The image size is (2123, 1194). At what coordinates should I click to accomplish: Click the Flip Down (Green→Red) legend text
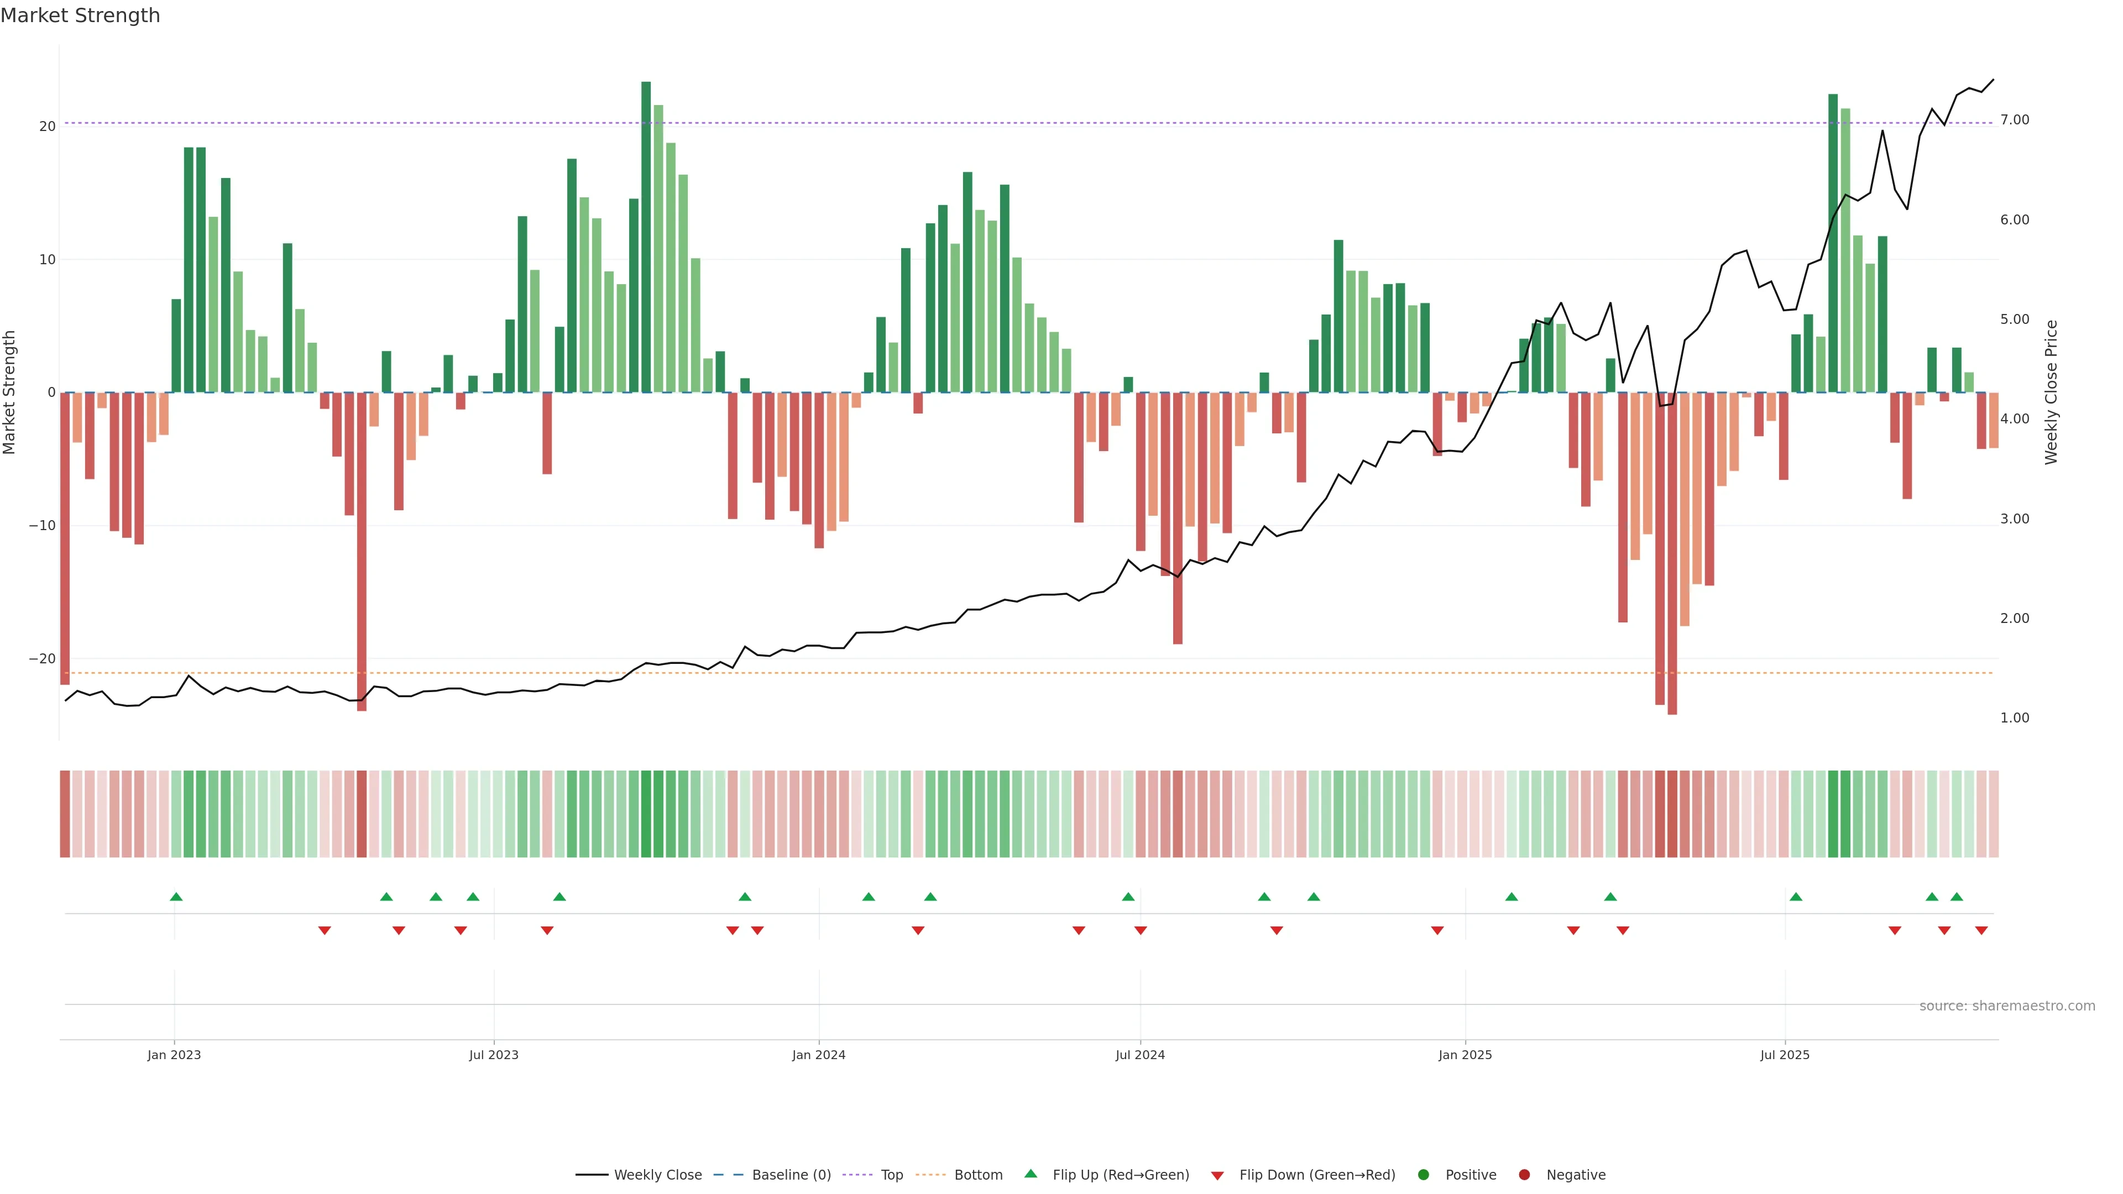(1317, 1175)
